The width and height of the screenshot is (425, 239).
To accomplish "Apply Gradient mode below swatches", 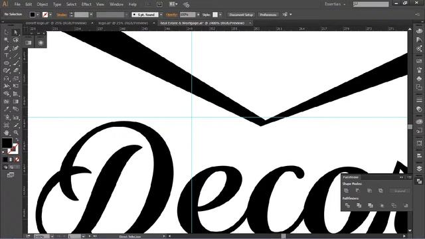I will [11, 159].
